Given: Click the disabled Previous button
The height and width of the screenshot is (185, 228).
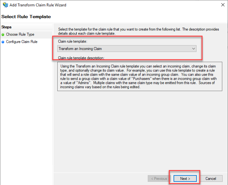Looking at the screenshot, I should pyautogui.click(x=159, y=178).
